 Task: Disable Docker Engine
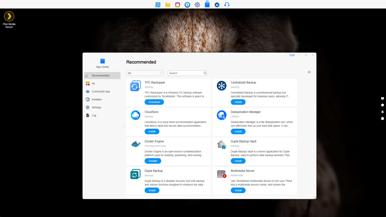tap(153, 161)
